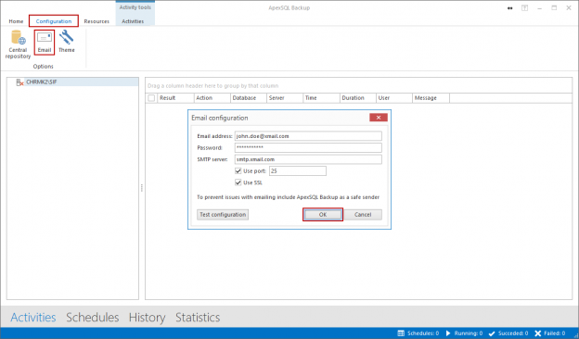Click the help icon in title bar
Image resolution: width=579 pixels, height=339 pixels.
(525, 8)
